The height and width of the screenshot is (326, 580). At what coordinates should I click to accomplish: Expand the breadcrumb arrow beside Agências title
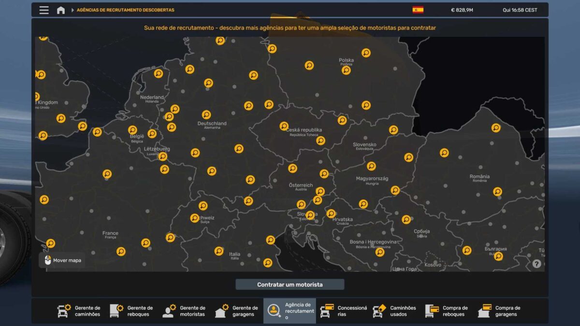pos(72,10)
